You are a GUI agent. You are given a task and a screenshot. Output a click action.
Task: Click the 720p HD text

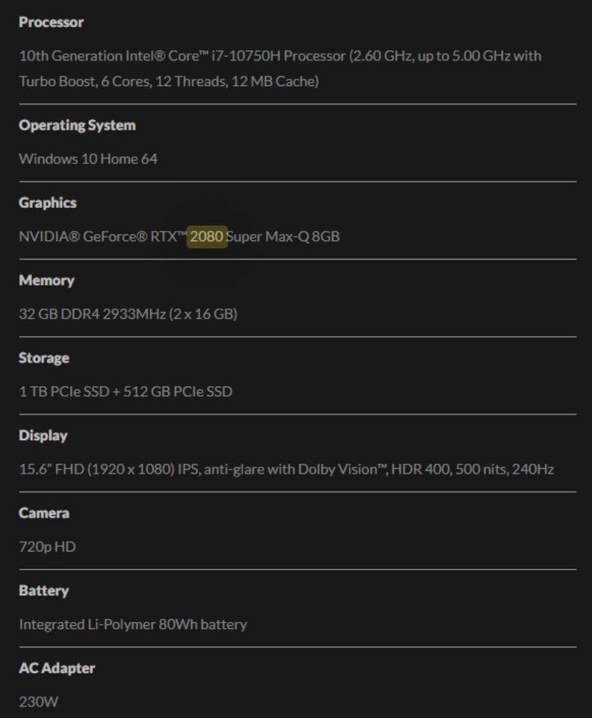[x=47, y=547]
